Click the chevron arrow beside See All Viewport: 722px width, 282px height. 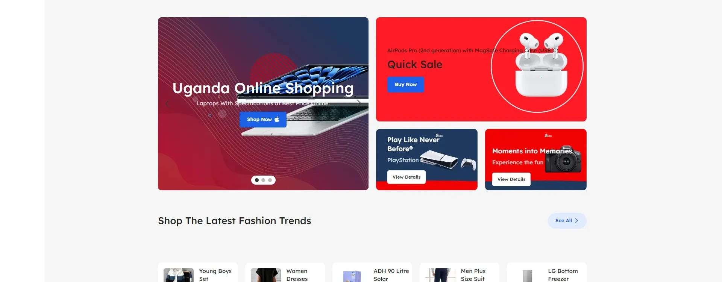[x=576, y=221]
